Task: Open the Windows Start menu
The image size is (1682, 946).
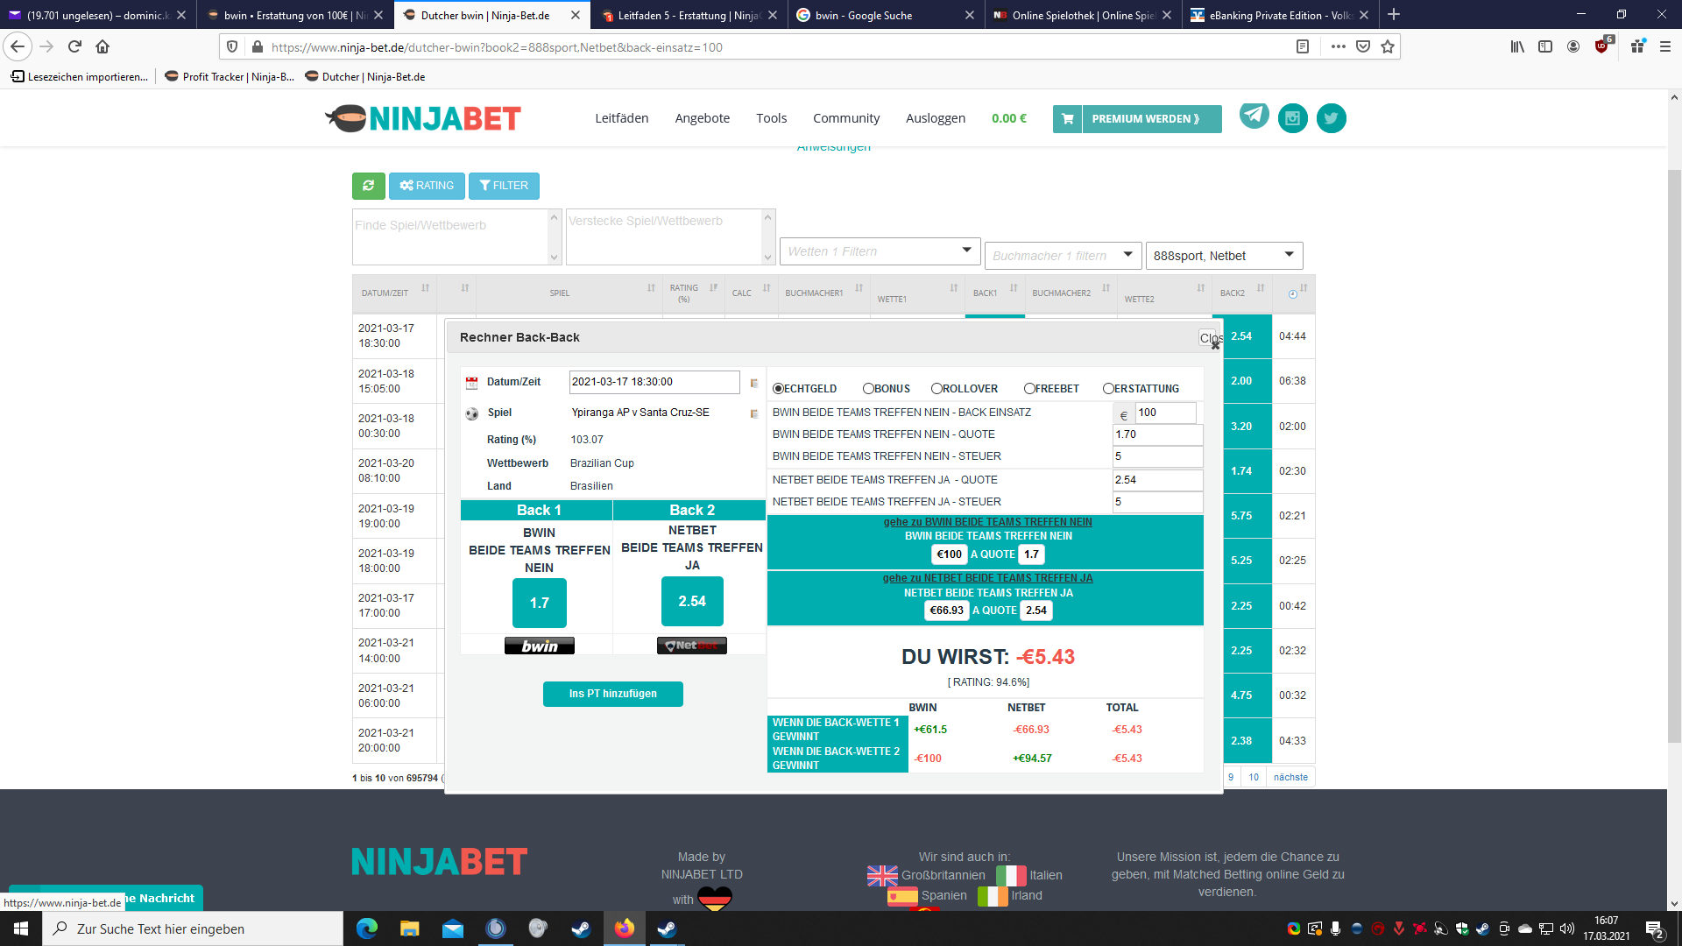Action: click(x=21, y=928)
